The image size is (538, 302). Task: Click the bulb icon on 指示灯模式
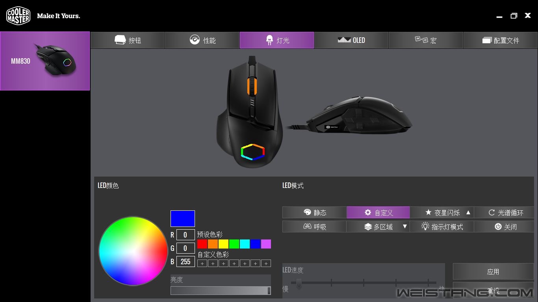pyautogui.click(x=425, y=226)
